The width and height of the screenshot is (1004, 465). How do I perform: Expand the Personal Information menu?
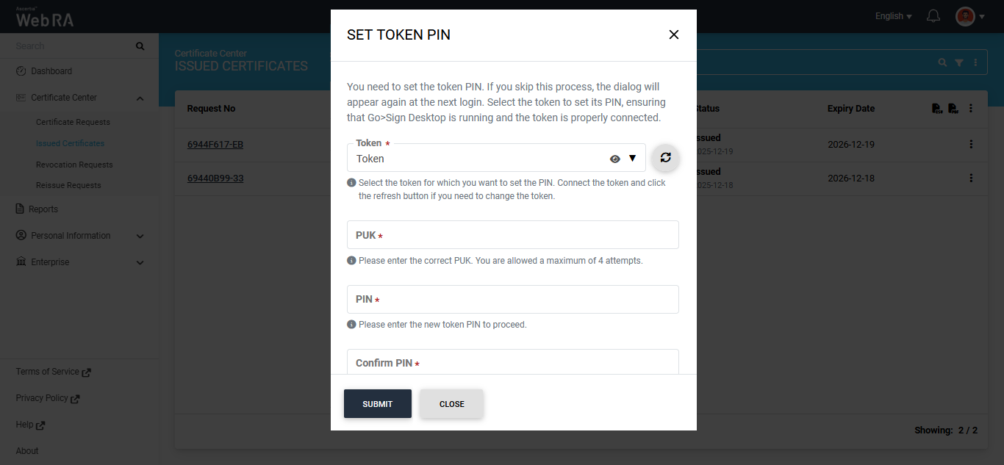[x=140, y=237]
